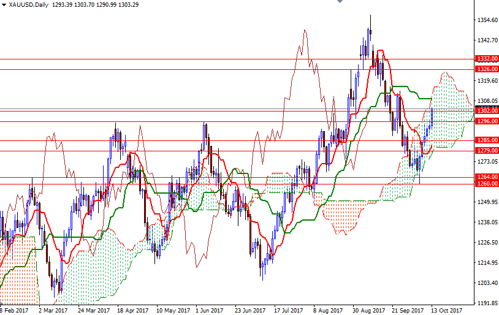
Task: Click the 30 Aug 2017 date label
Action: [368, 310]
